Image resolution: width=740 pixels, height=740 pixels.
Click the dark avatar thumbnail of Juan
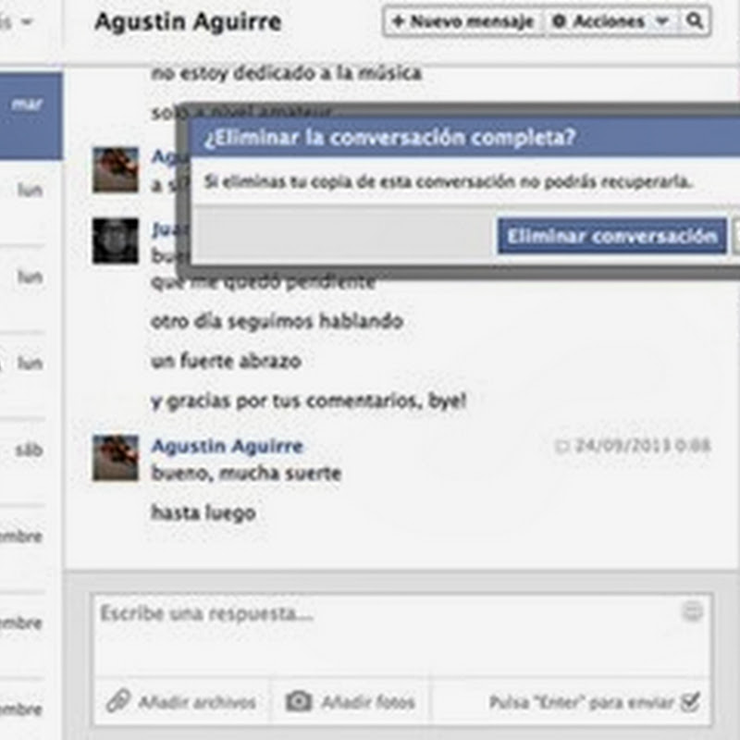coord(116,240)
